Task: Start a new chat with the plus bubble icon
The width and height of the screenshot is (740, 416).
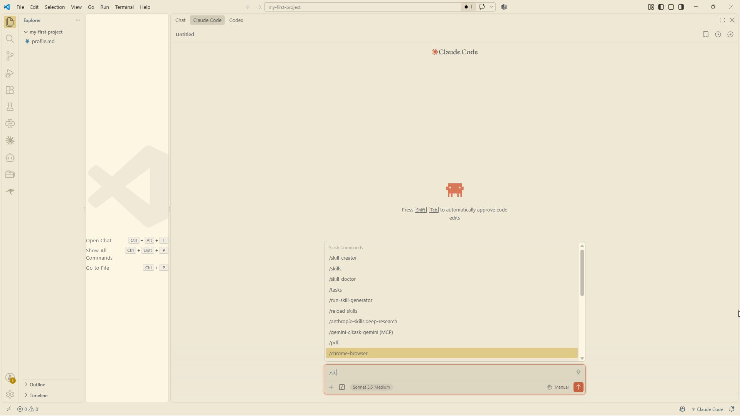Action: pyautogui.click(x=730, y=34)
